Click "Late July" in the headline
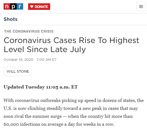 coord(68,49)
